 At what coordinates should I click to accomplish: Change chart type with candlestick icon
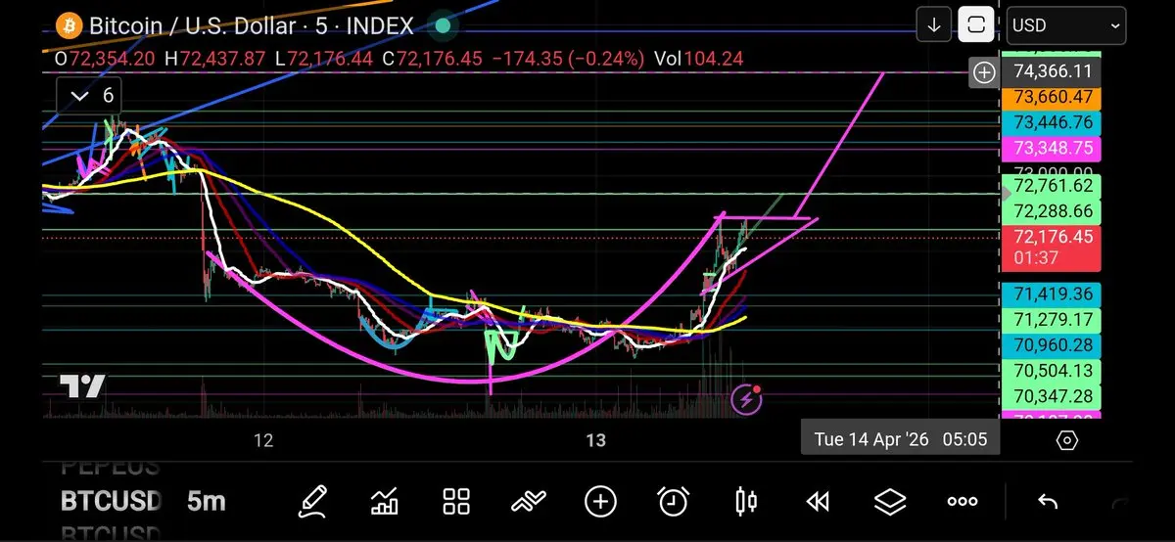pos(745,502)
